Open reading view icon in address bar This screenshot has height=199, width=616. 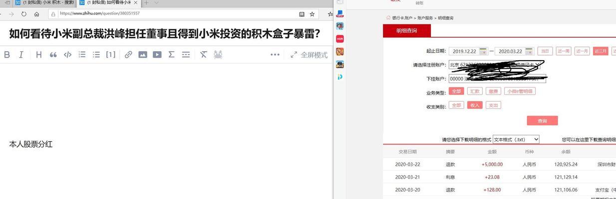[302, 14]
